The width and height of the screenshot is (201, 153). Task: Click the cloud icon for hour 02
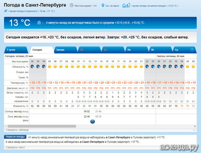pos(32,67)
